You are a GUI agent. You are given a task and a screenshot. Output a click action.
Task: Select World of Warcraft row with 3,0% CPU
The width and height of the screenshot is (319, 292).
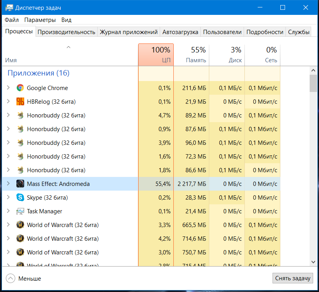[x=141, y=252]
